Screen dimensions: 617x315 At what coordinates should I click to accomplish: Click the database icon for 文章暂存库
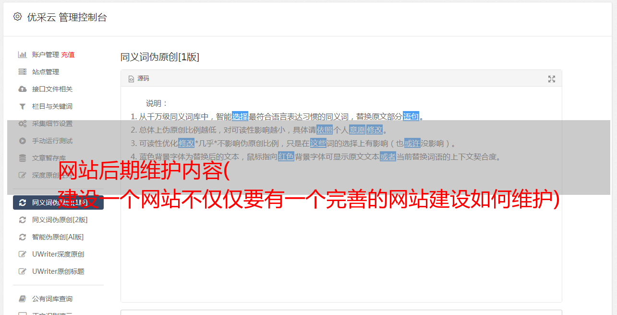click(x=22, y=158)
